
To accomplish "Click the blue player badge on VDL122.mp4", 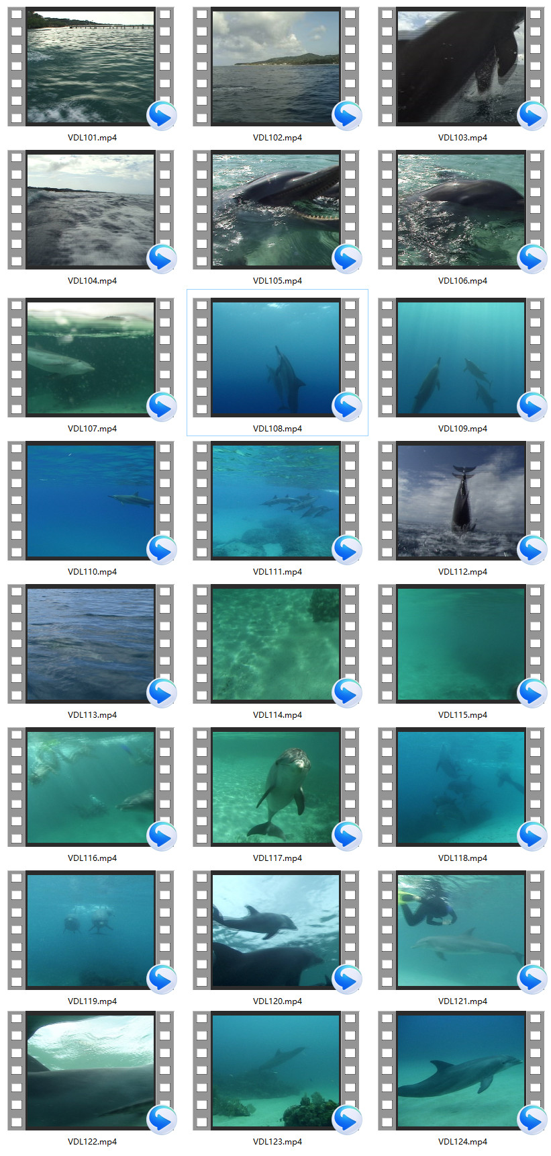I will click(162, 1120).
